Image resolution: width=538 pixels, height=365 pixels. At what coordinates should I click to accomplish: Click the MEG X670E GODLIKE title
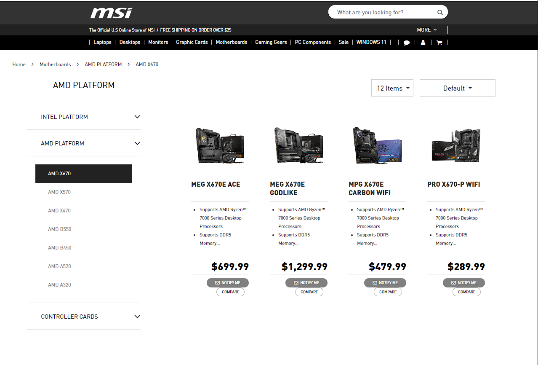click(288, 188)
